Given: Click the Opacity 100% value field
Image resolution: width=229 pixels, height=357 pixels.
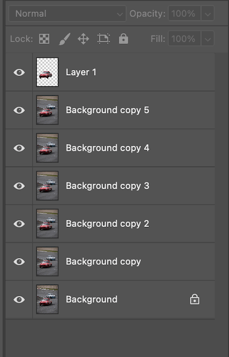Looking at the screenshot, I should tap(185, 14).
